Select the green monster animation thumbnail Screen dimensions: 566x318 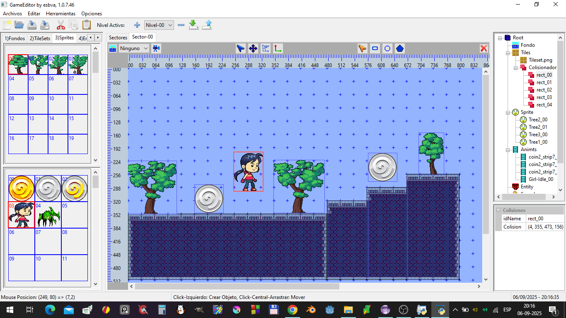[48, 215]
